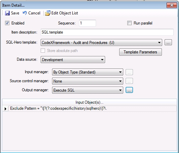Uncheck the Enabled checkbox
Screen dimensions: 179x153
(x=7, y=23)
